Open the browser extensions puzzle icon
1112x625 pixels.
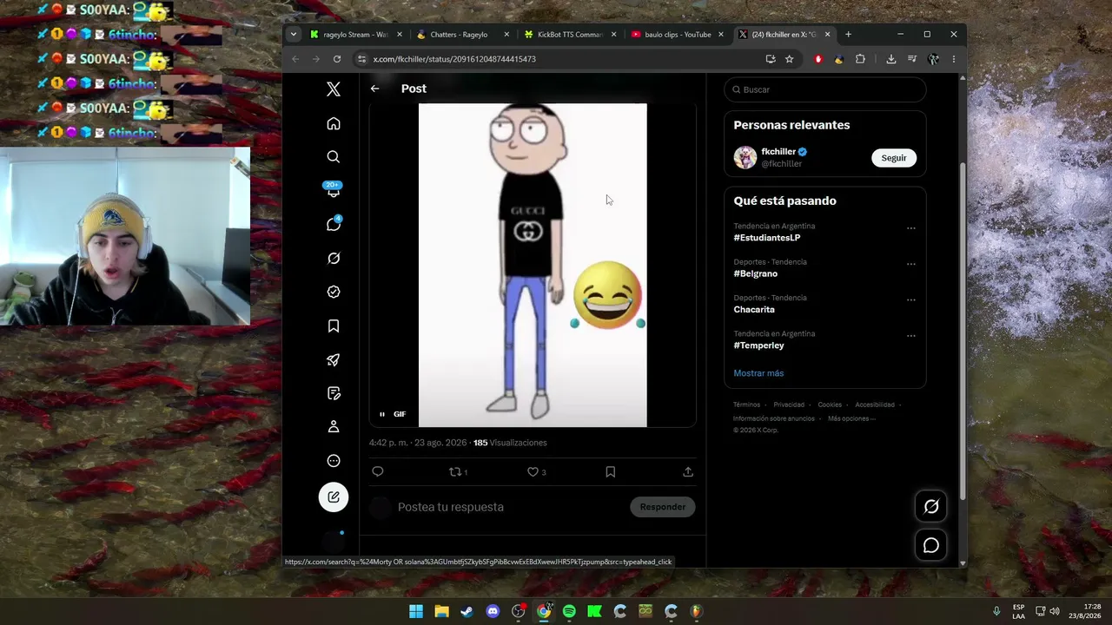860,59
